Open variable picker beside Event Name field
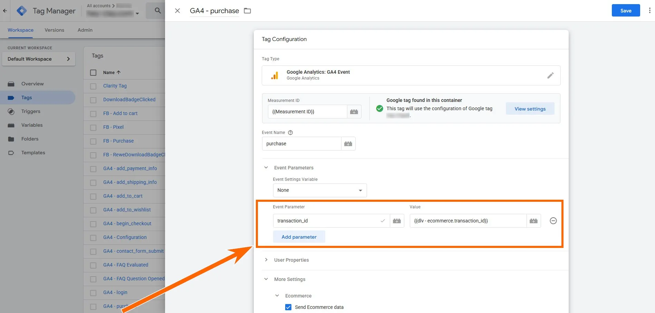 point(348,144)
